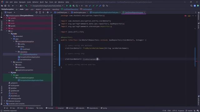This screenshot has width=200, height=112.
Task: Click the gutter icon beside interface declaration
Action: pyautogui.click(x=57, y=40)
